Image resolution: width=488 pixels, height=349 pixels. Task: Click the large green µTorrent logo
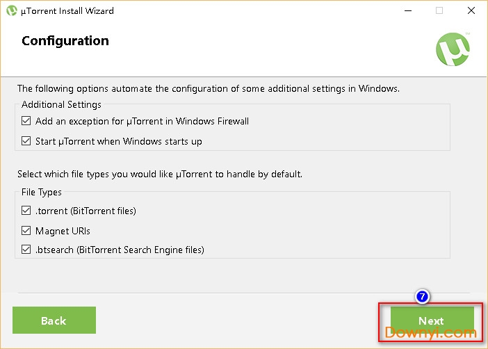453,51
